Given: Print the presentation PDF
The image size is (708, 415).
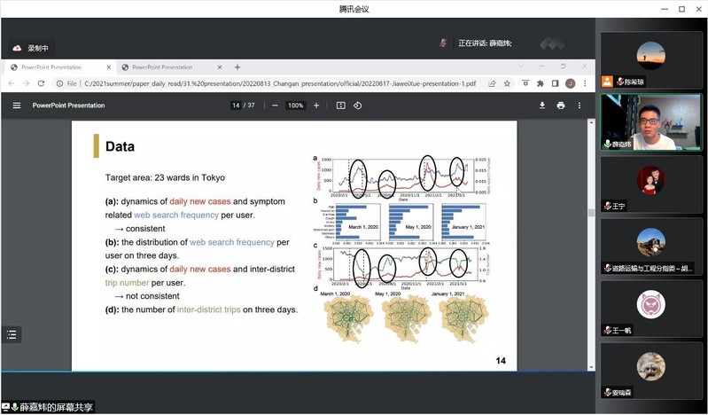Looking at the screenshot, I should click(x=561, y=105).
